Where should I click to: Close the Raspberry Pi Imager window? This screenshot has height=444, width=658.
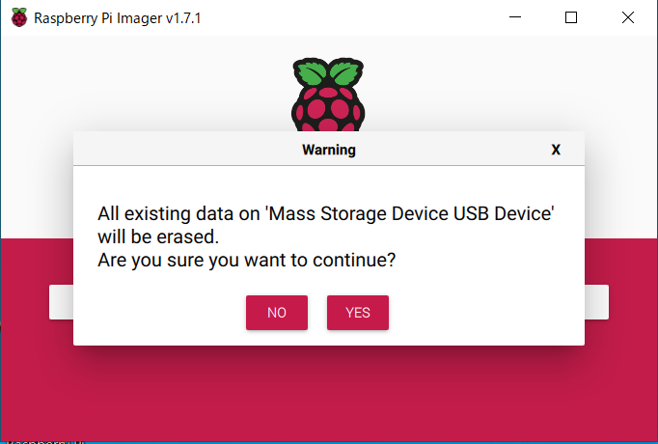[628, 17]
